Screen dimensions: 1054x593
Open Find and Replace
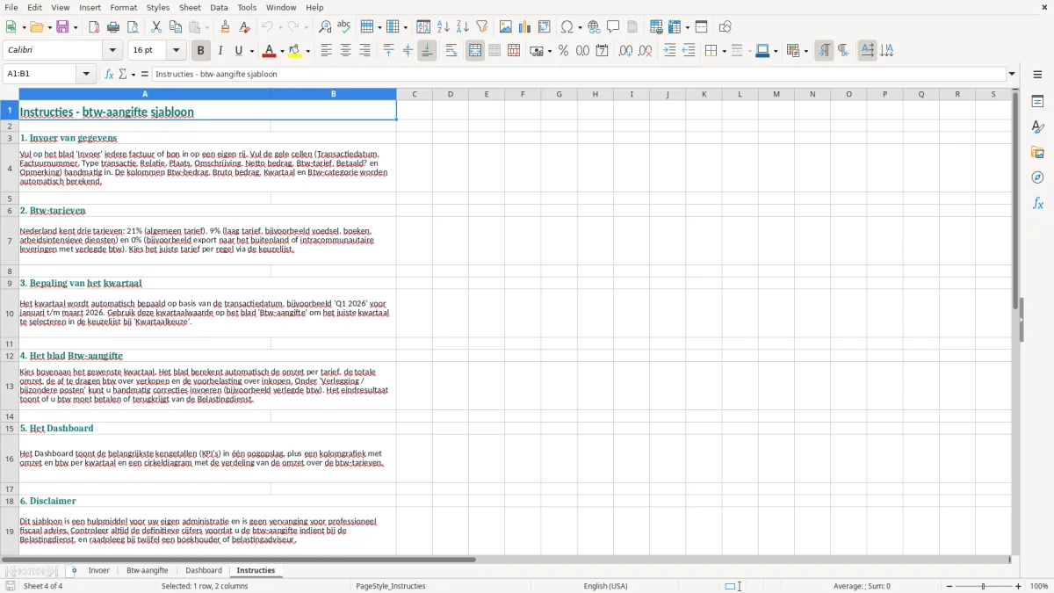(325, 27)
